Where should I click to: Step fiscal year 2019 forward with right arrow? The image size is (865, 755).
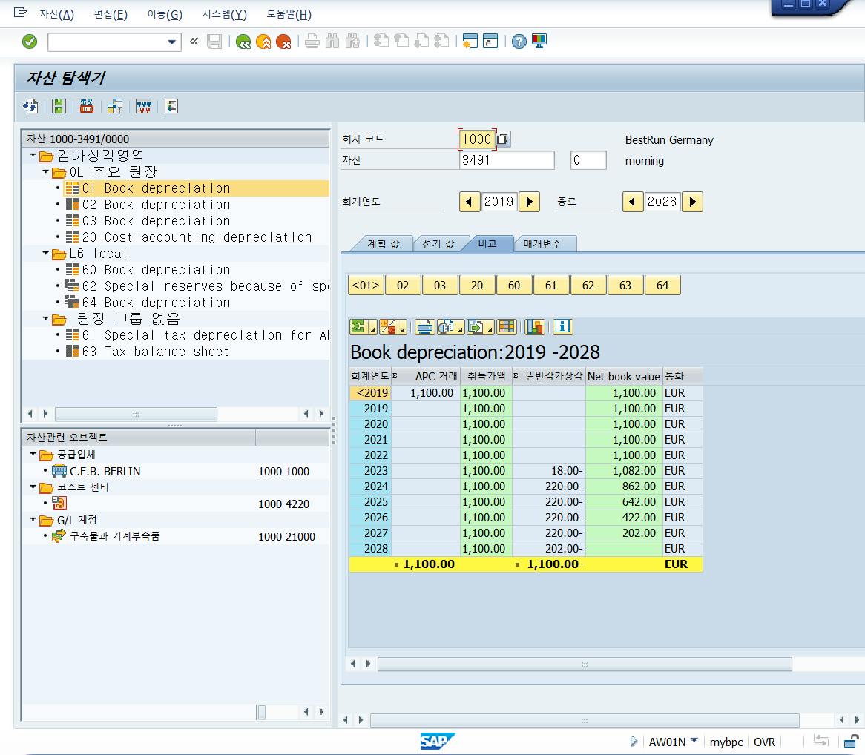click(530, 202)
